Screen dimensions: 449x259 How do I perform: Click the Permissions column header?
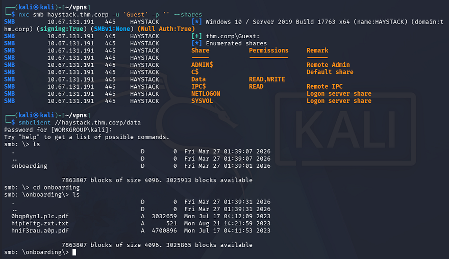(268, 50)
